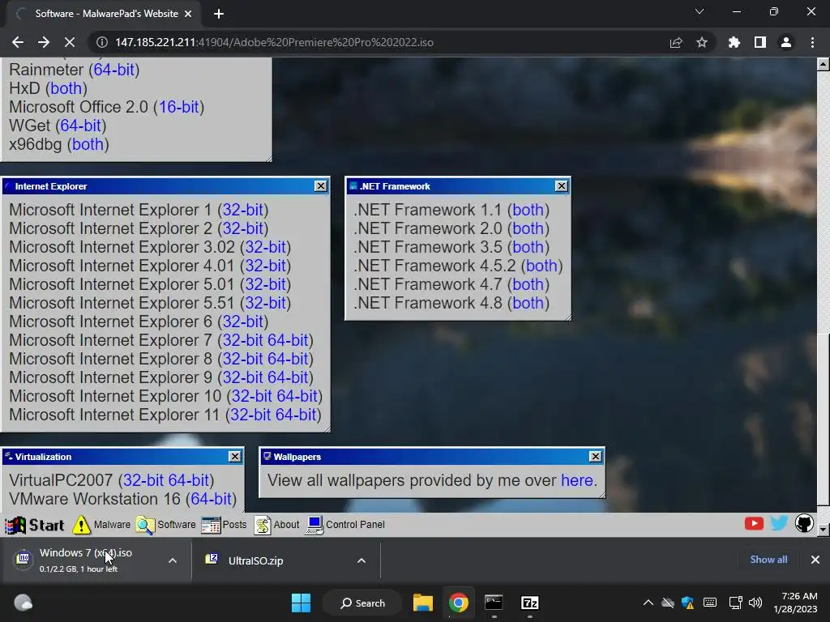Visit the GitHub icon link
This screenshot has width=830, height=622.
(803, 524)
